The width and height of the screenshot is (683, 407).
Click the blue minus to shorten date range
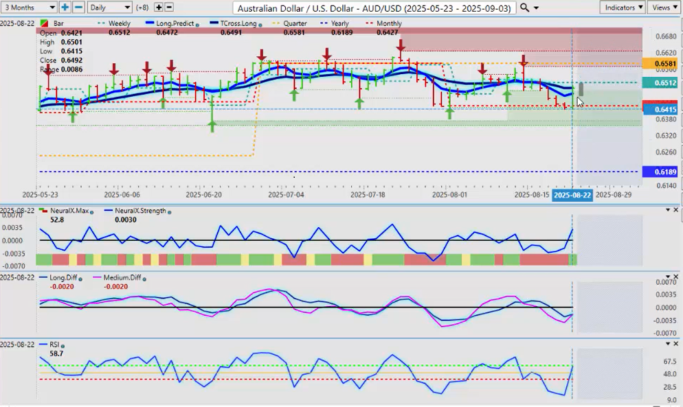pos(78,8)
